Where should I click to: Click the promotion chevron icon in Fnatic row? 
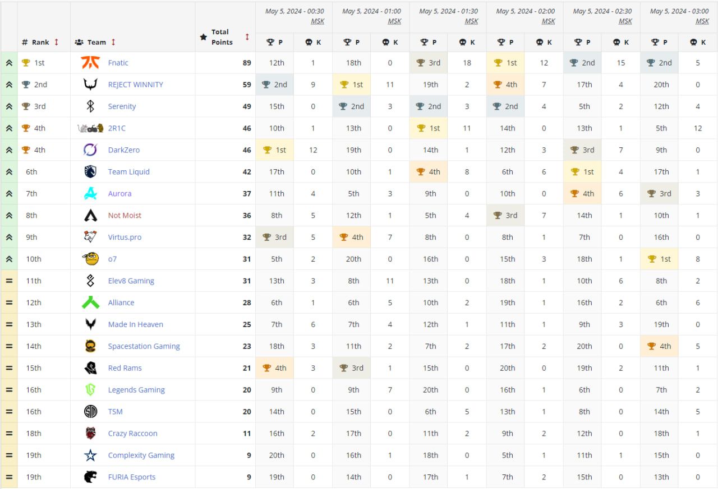tap(9, 63)
